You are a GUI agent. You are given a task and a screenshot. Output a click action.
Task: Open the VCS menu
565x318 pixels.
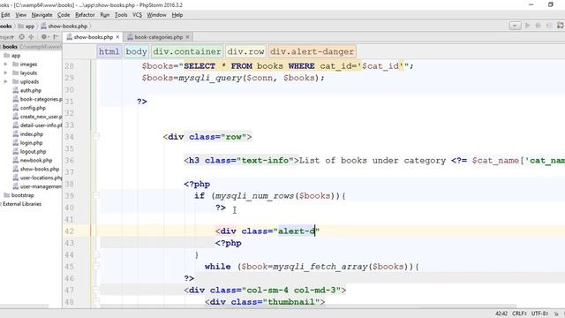tap(137, 15)
